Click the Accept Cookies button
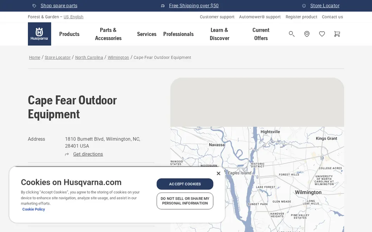Screen dimensions: 372x232 coord(185,184)
